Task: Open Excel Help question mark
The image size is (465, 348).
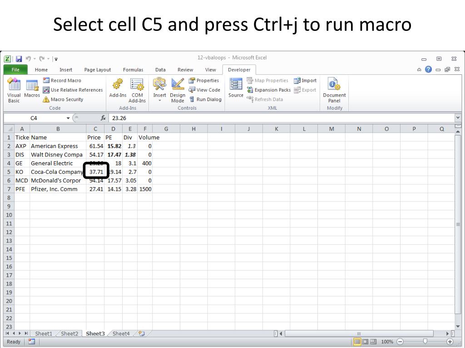Action: tap(428, 69)
